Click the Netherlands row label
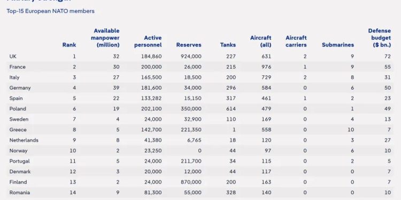401x200 pixels. (x=24, y=140)
